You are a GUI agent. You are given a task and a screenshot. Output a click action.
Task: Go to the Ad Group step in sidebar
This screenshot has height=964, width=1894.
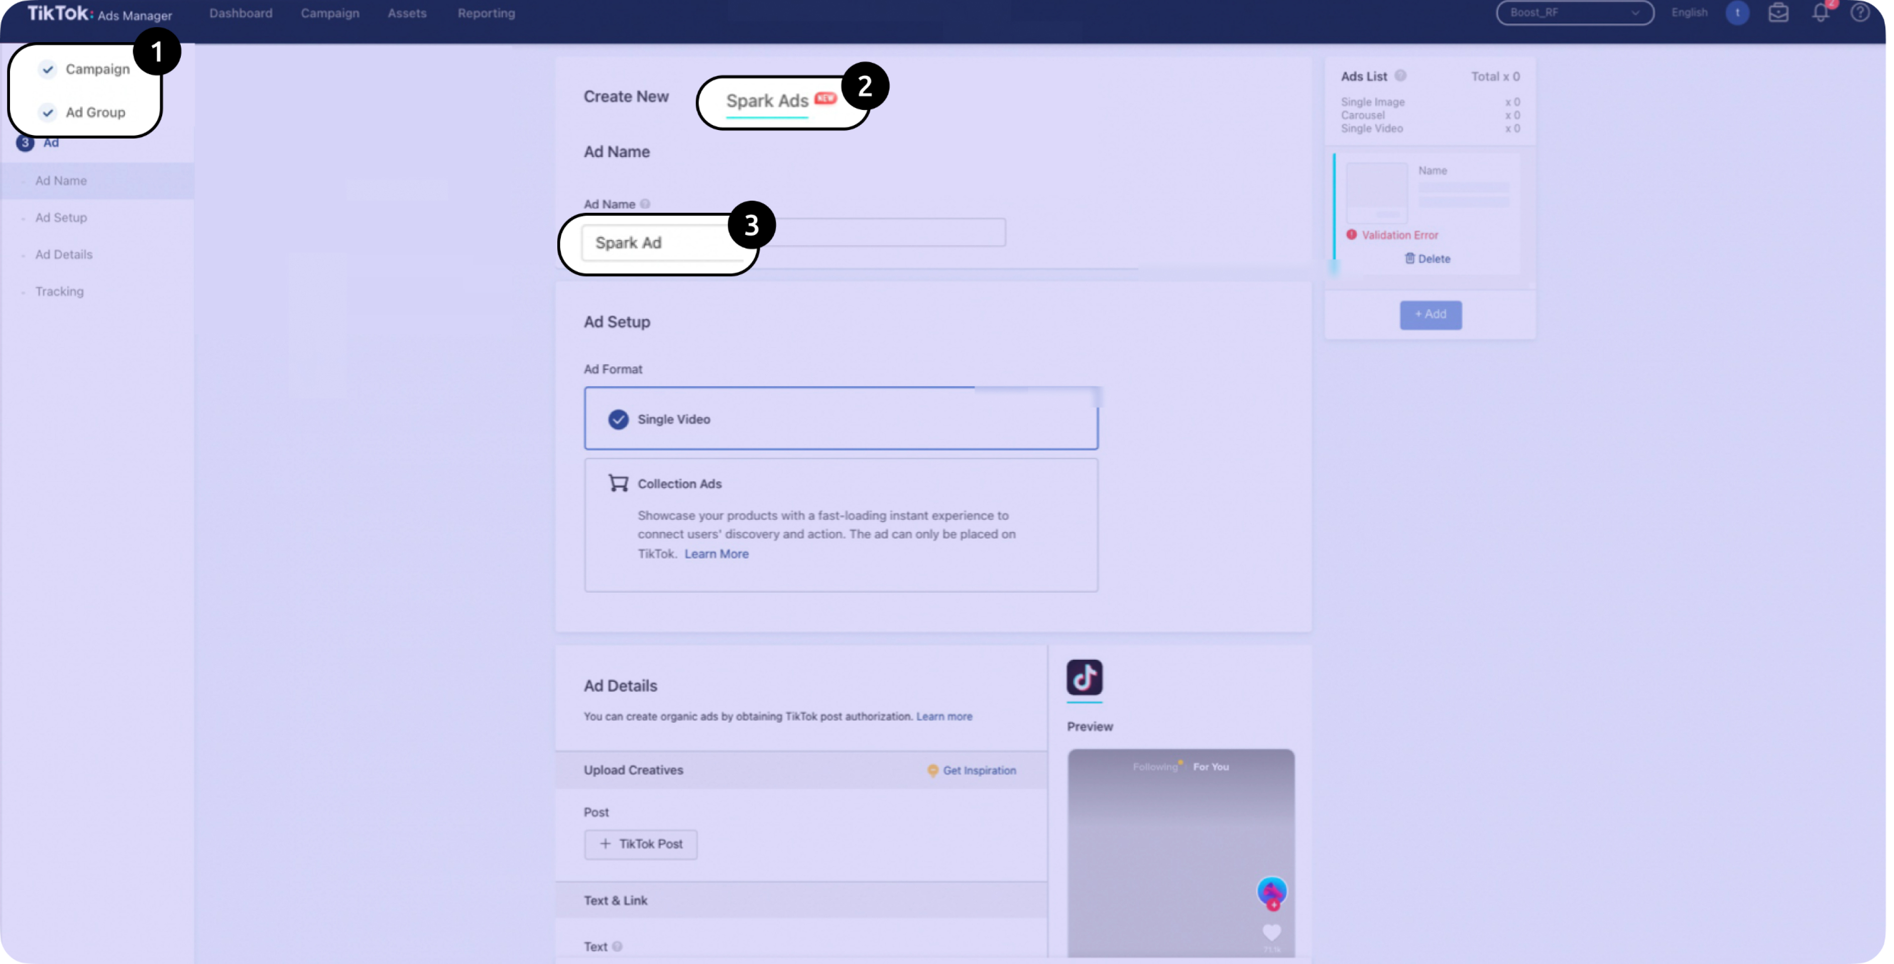(83, 112)
